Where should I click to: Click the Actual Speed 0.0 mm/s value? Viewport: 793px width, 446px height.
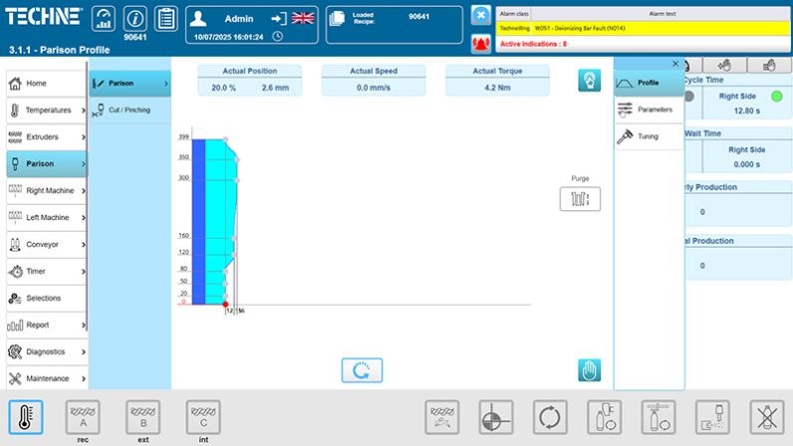point(374,88)
